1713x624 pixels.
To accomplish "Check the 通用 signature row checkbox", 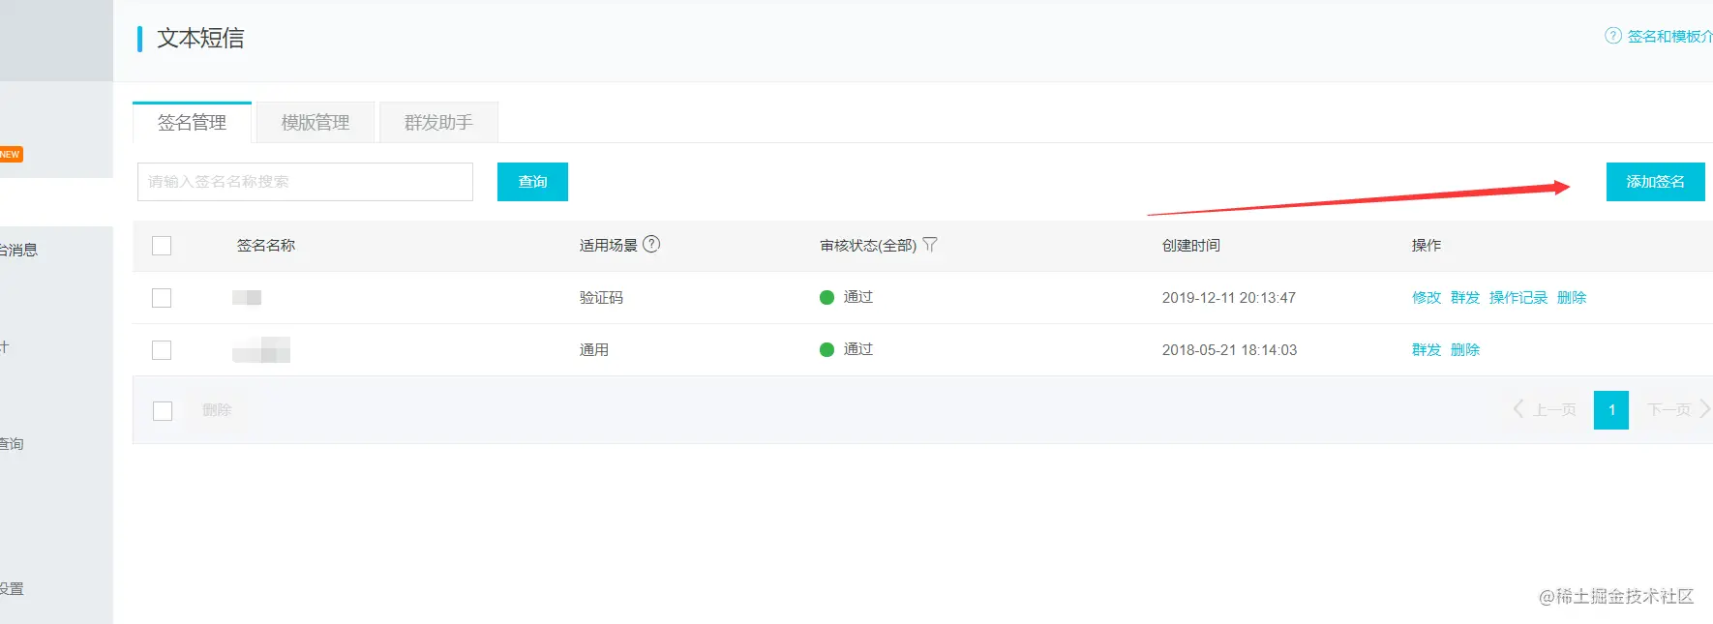I will [162, 350].
